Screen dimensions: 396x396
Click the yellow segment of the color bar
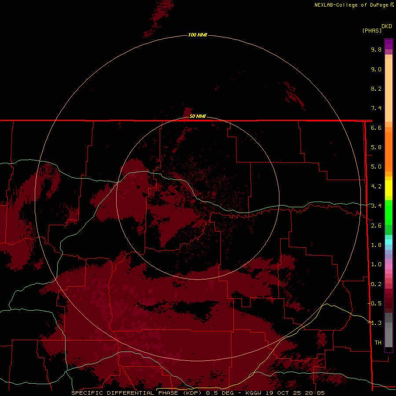point(389,188)
